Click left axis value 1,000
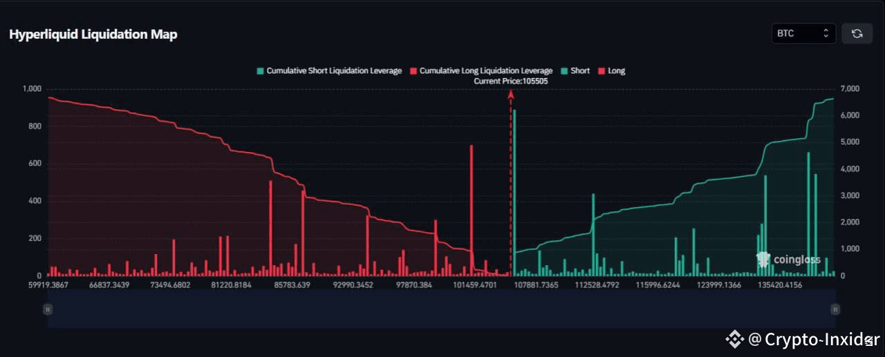The width and height of the screenshot is (885, 357). (32, 89)
